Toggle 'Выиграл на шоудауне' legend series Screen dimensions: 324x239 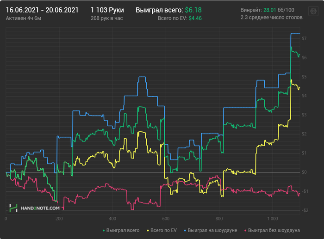[211, 230]
